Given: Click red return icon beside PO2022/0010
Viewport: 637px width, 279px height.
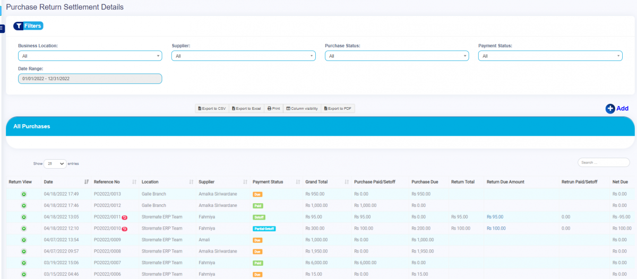Looking at the screenshot, I should (x=125, y=229).
